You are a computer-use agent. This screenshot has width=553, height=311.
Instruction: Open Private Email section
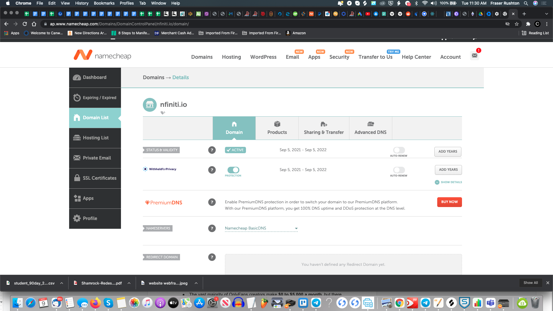point(96,158)
